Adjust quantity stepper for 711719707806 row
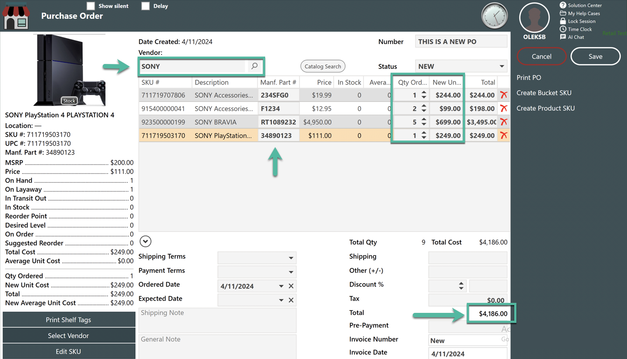627x359 pixels. [x=424, y=95]
